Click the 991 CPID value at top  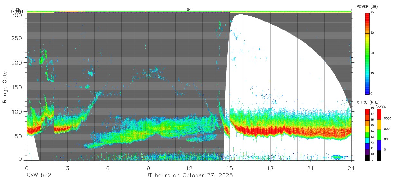[189, 10]
